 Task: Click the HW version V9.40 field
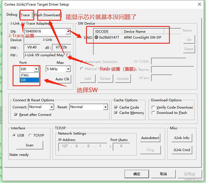click(x=32, y=47)
